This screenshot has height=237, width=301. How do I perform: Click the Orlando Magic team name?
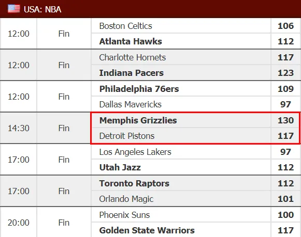[126, 199]
